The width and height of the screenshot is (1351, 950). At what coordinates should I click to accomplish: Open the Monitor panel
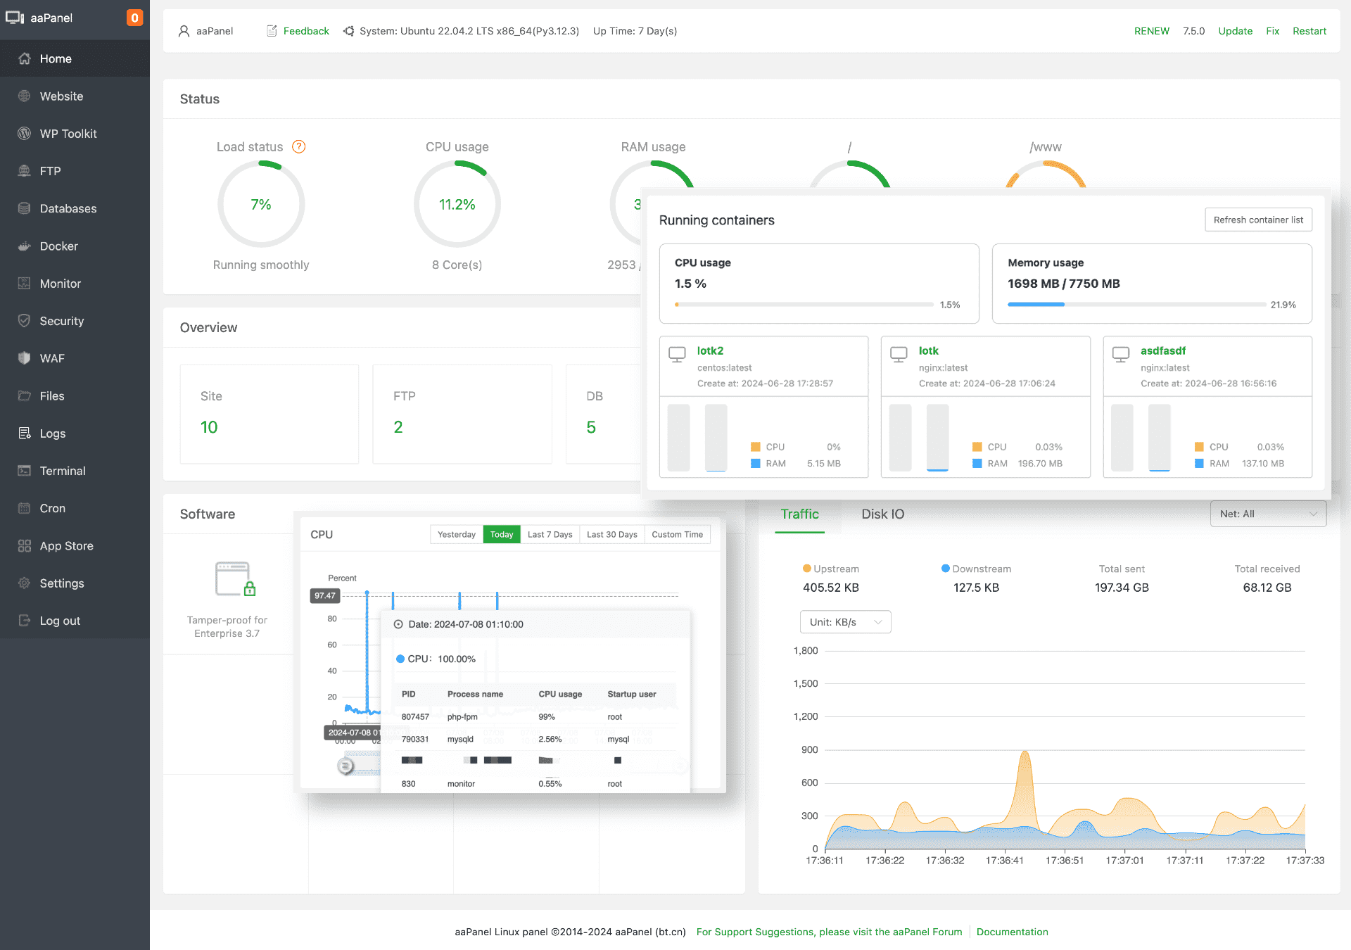coord(58,283)
